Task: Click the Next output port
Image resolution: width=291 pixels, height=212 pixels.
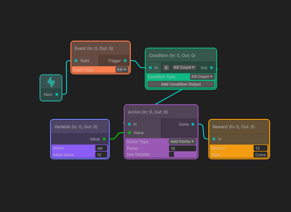Action: point(57,94)
